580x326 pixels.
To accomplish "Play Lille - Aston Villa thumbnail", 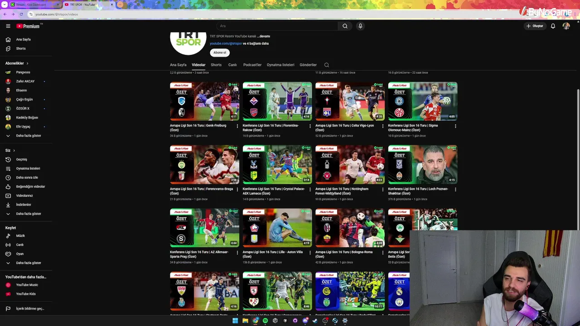I will [x=277, y=228].
